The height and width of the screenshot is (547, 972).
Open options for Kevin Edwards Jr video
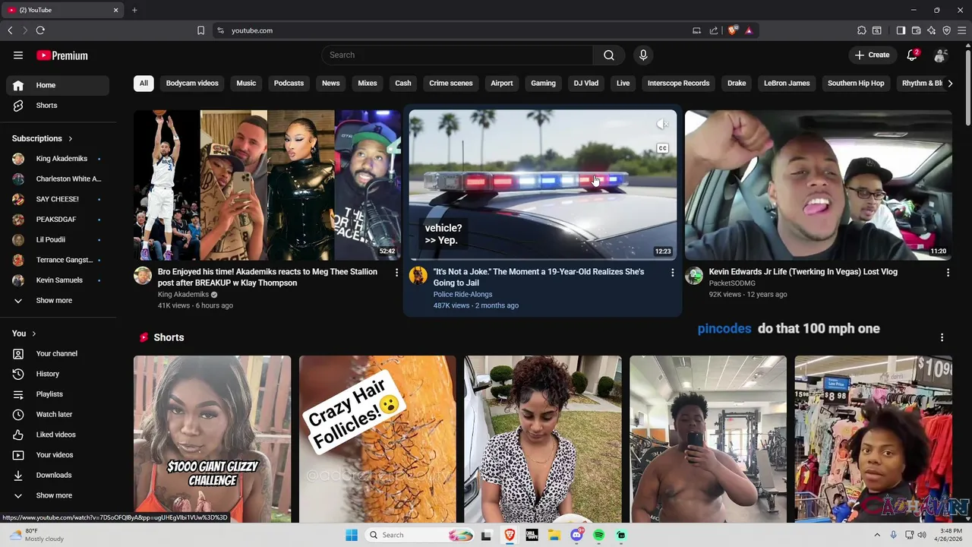[x=948, y=272]
